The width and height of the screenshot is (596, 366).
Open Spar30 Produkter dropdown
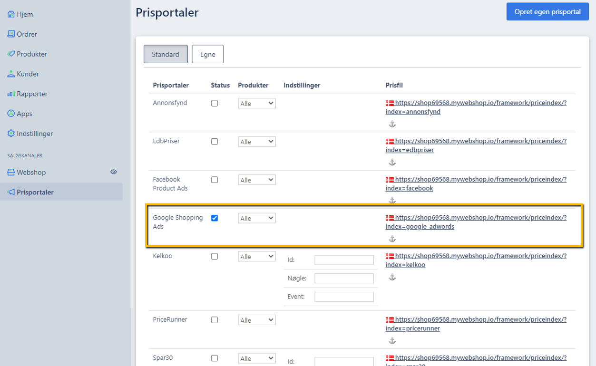tap(257, 358)
